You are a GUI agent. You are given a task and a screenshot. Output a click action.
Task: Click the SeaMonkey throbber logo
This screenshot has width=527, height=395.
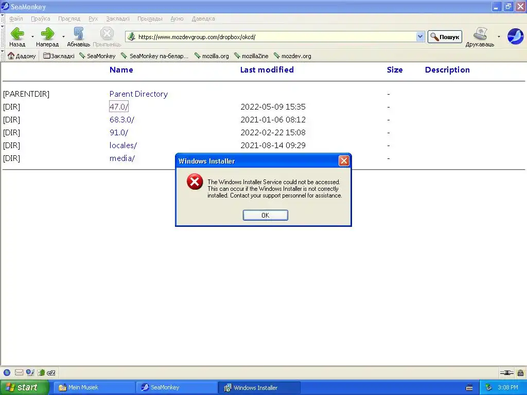click(x=515, y=37)
